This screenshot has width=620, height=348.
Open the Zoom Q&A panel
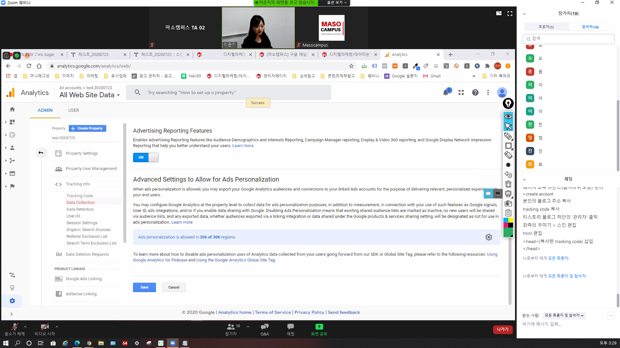click(x=264, y=329)
